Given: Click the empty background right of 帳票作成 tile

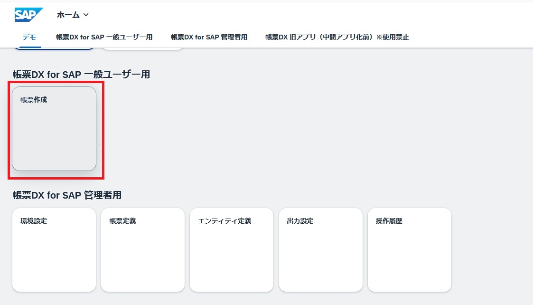Looking at the screenshot, I should coord(285,128).
